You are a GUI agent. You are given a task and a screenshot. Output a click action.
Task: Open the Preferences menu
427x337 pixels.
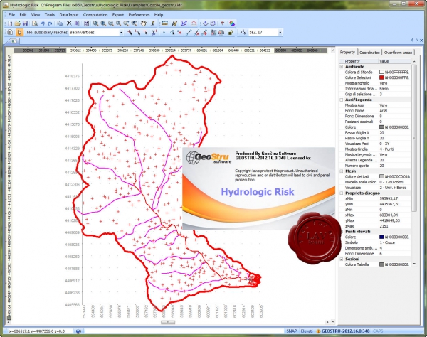(139, 15)
